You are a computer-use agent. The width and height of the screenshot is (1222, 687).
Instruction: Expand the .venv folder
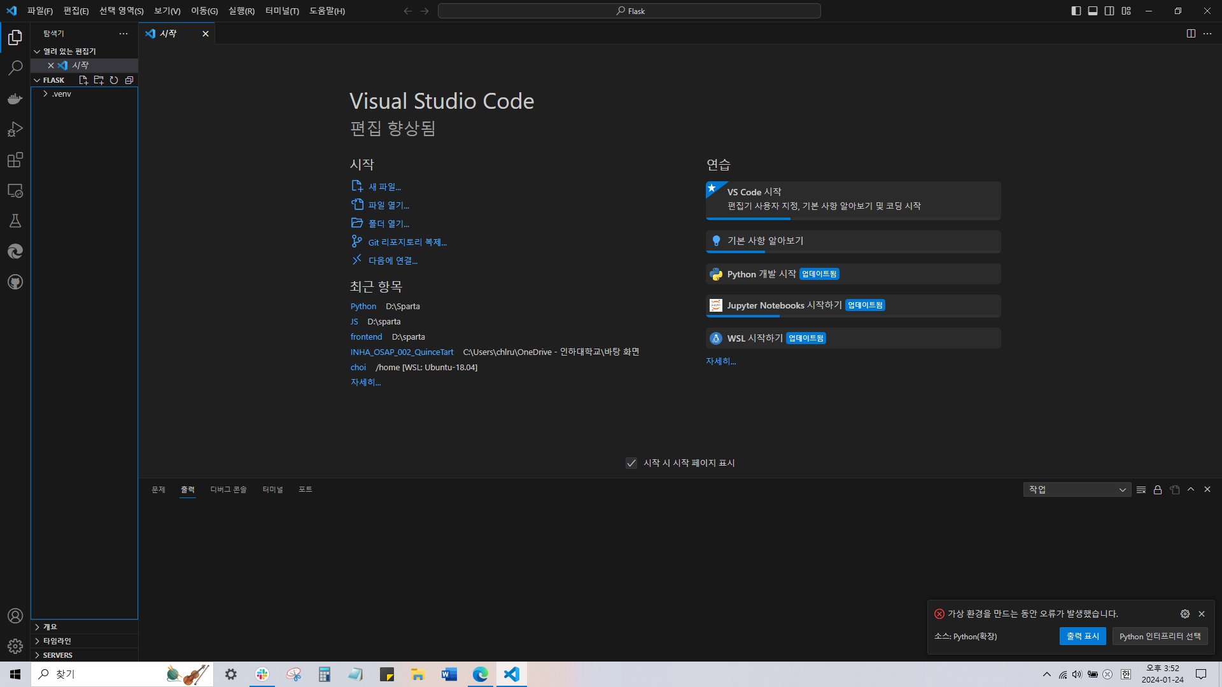[x=84, y=94]
